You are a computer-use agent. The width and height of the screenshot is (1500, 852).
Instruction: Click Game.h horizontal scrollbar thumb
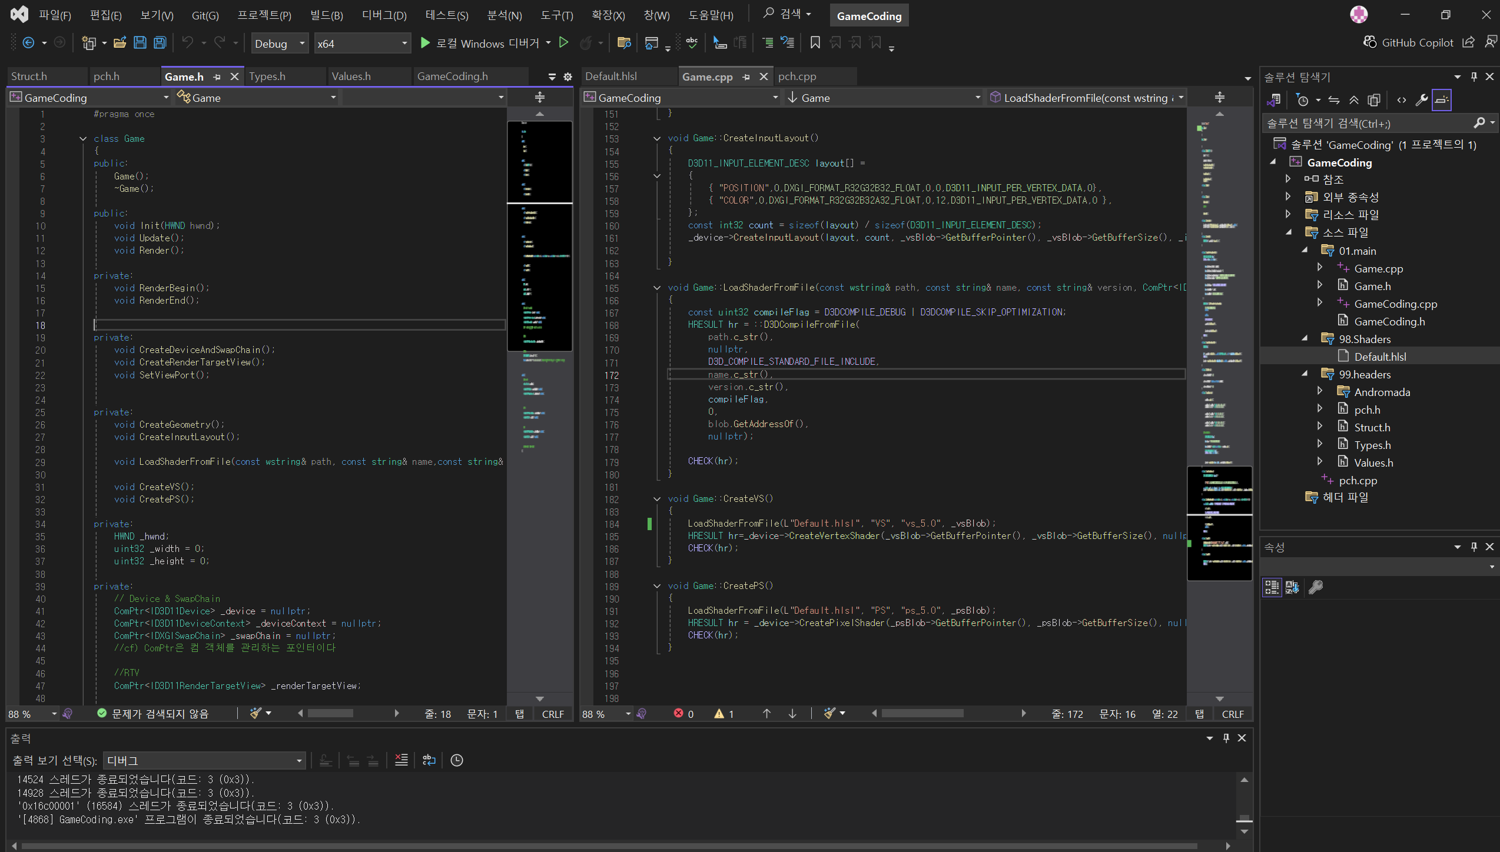330,714
